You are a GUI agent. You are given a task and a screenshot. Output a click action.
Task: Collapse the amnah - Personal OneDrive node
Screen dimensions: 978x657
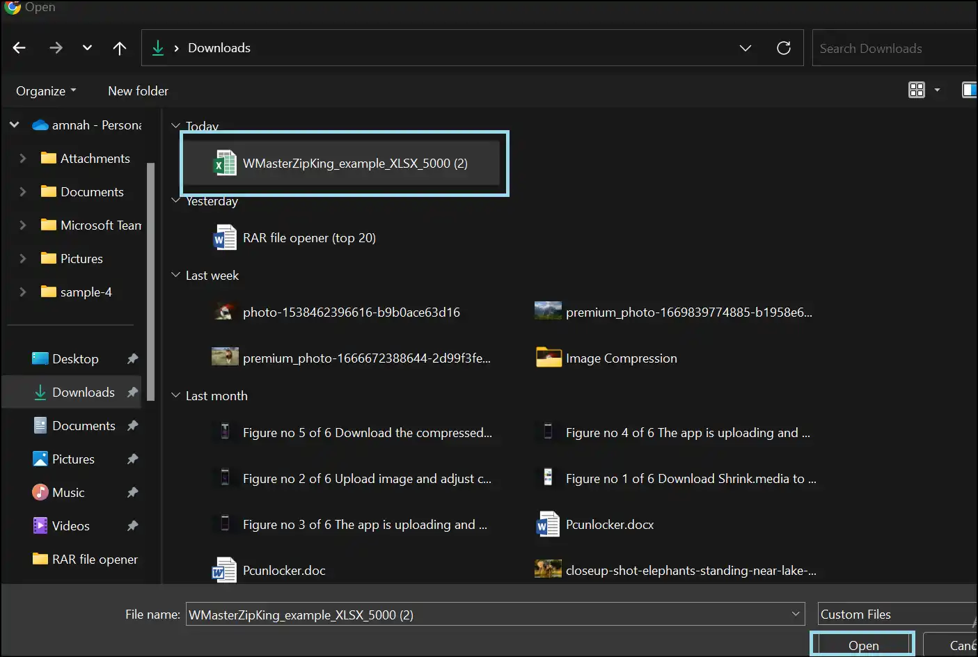coord(14,125)
